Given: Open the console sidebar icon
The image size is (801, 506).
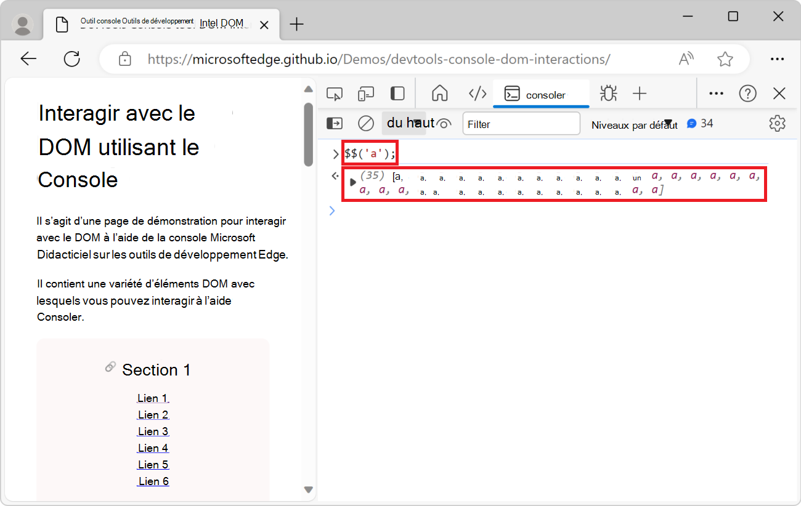Looking at the screenshot, I should pos(335,123).
